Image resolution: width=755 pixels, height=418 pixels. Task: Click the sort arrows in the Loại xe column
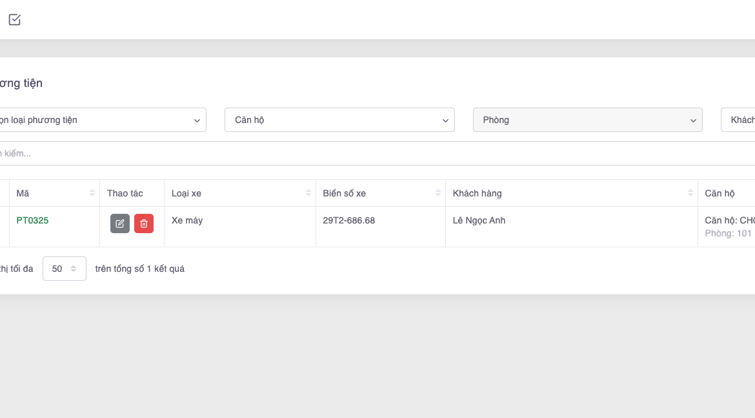tap(308, 193)
